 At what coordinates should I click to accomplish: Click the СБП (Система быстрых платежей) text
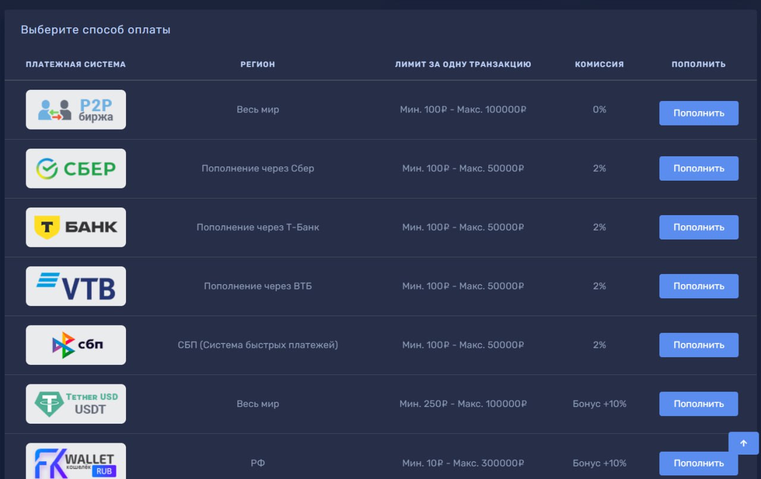pos(257,345)
